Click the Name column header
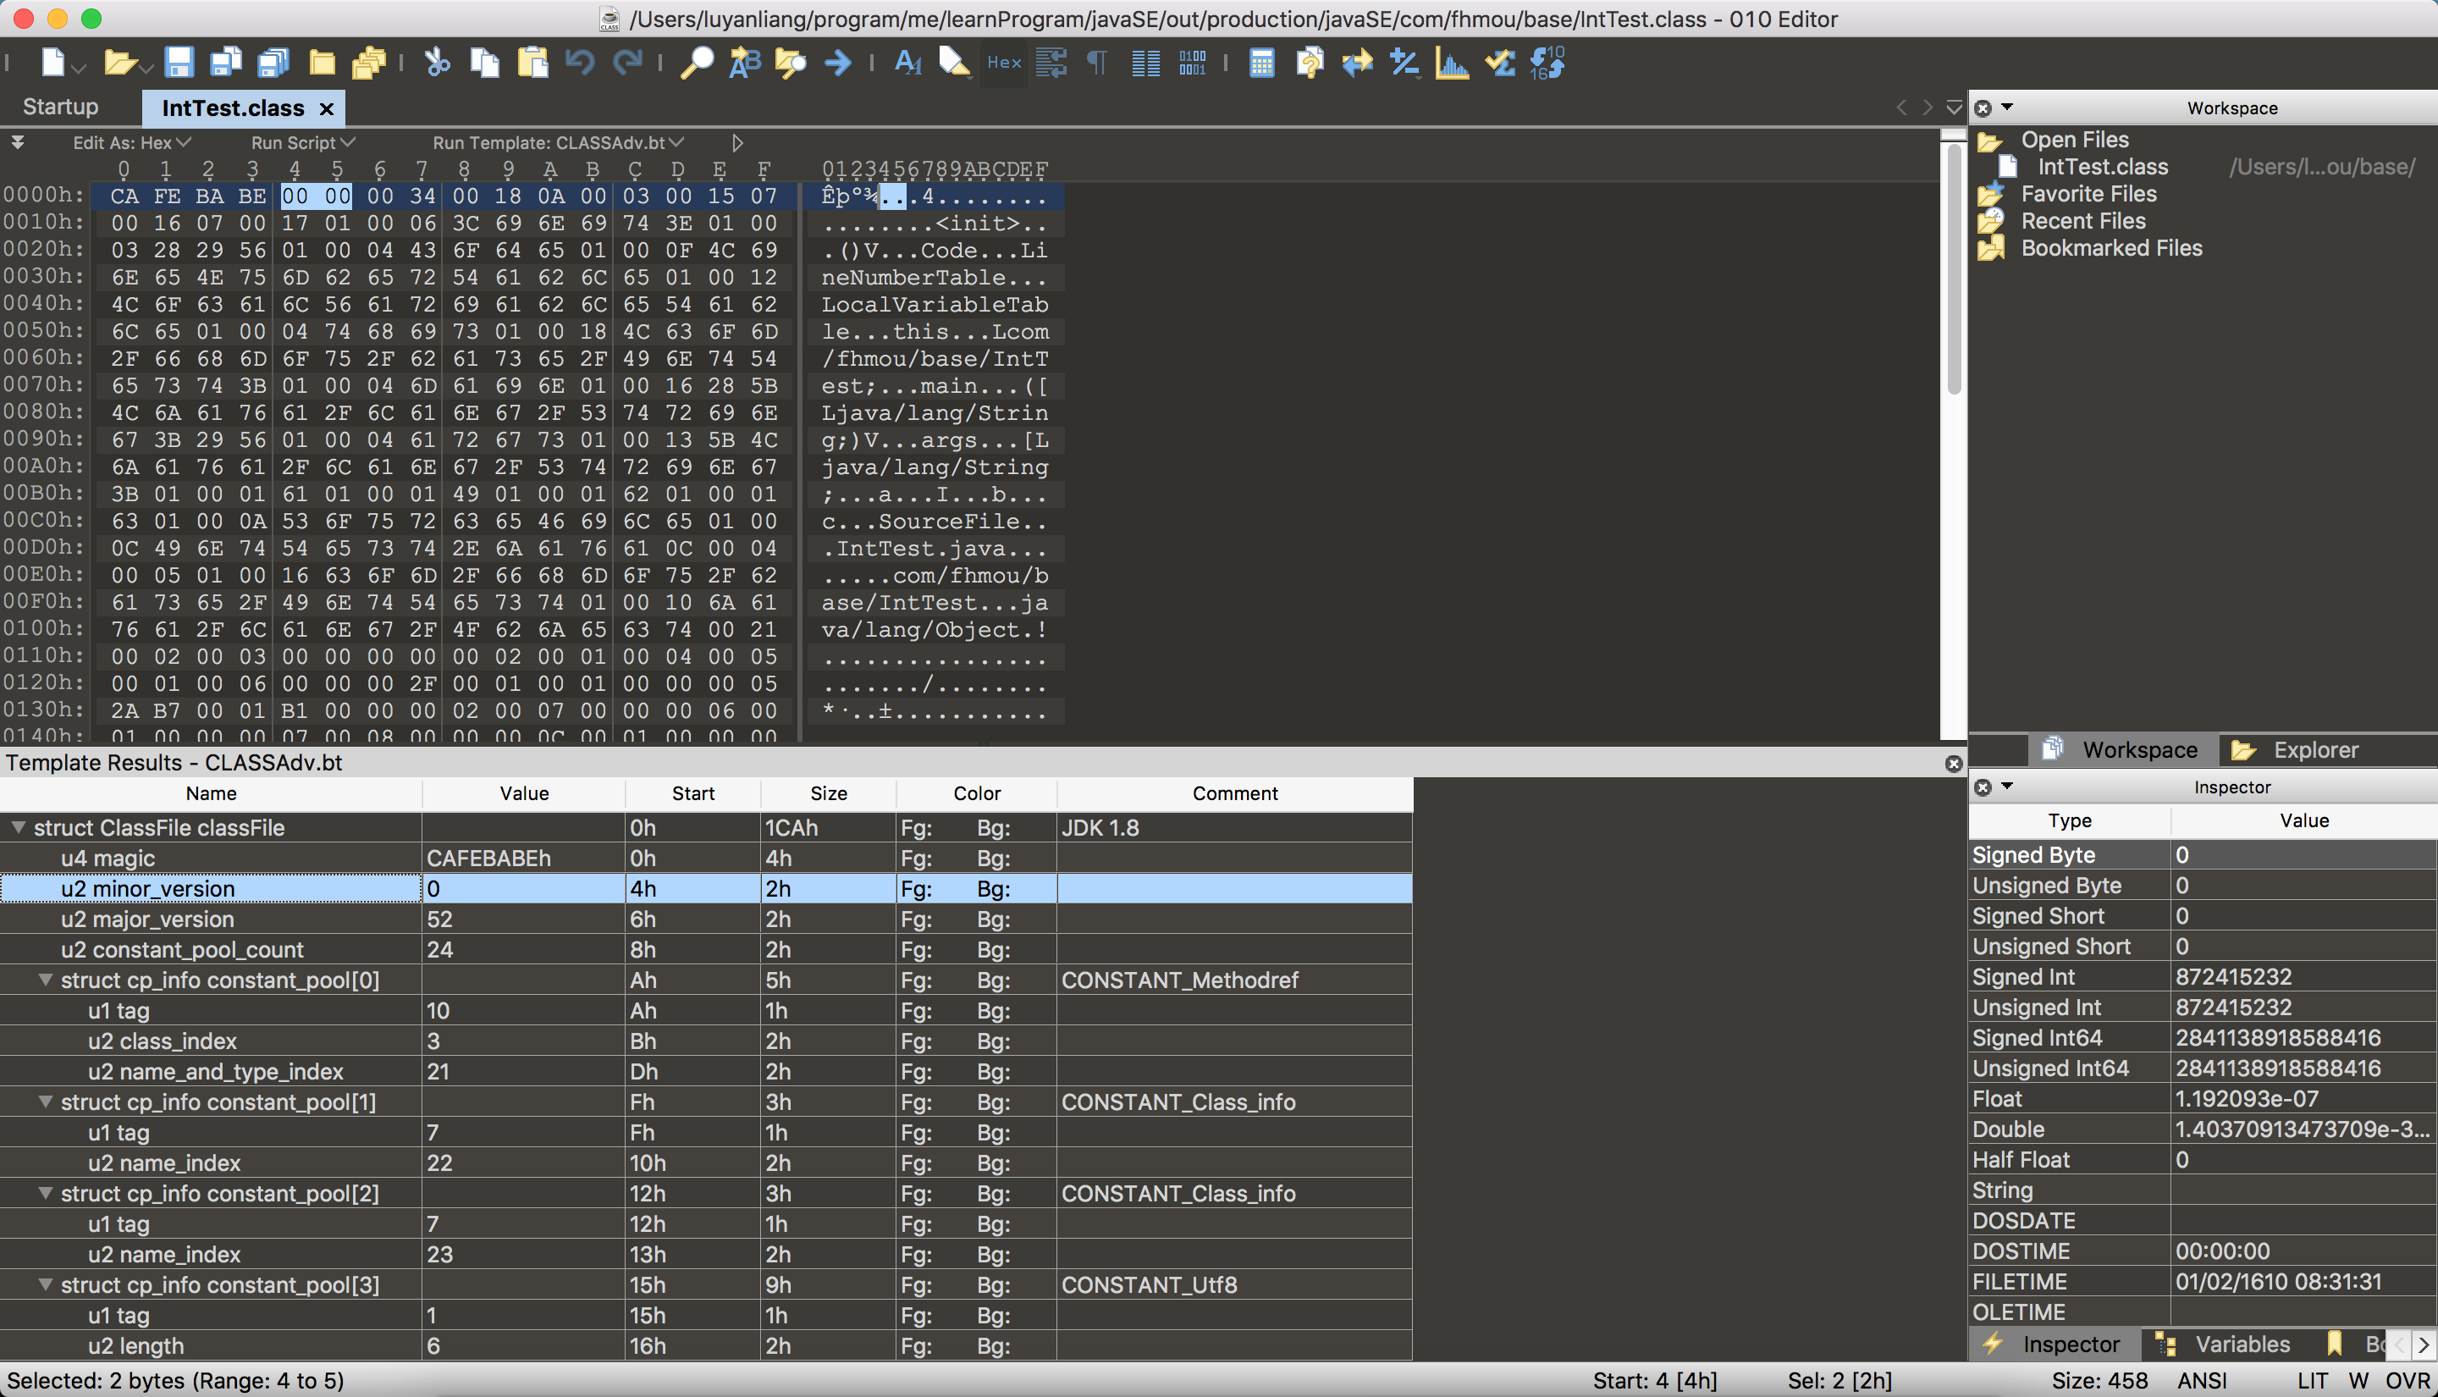This screenshot has width=2438, height=1397. click(x=211, y=793)
